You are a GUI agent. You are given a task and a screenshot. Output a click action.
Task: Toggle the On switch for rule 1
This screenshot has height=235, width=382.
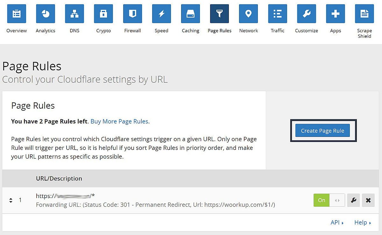pos(321,200)
